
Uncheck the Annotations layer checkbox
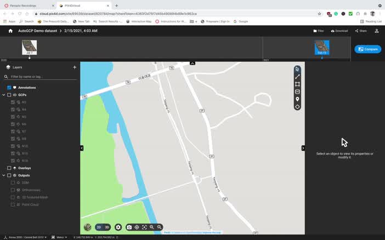tap(9, 88)
